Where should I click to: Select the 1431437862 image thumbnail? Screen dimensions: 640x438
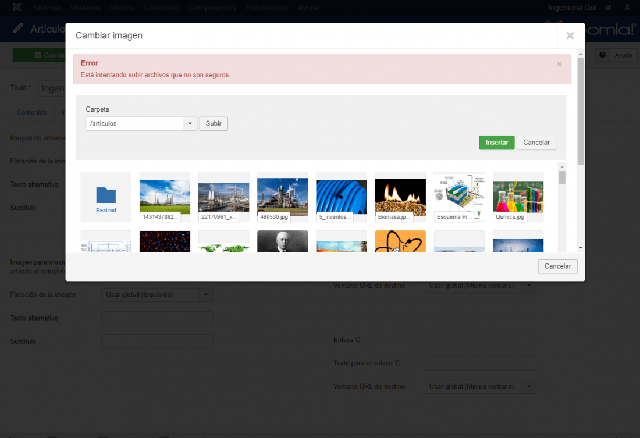click(x=165, y=197)
